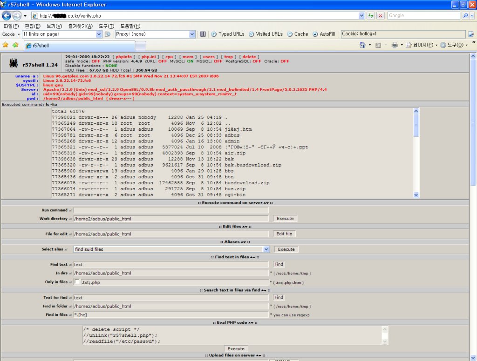Open the Page (페이지) command bar menu
Viewport: 477px width, 361px height.
click(x=421, y=45)
